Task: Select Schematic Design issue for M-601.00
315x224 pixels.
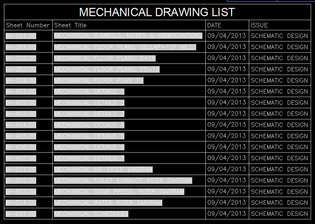Action: tap(279, 214)
